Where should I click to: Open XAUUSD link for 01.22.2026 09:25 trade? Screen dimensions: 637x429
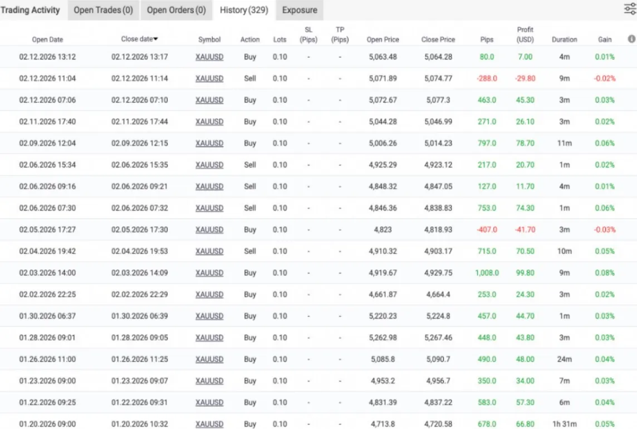click(209, 402)
